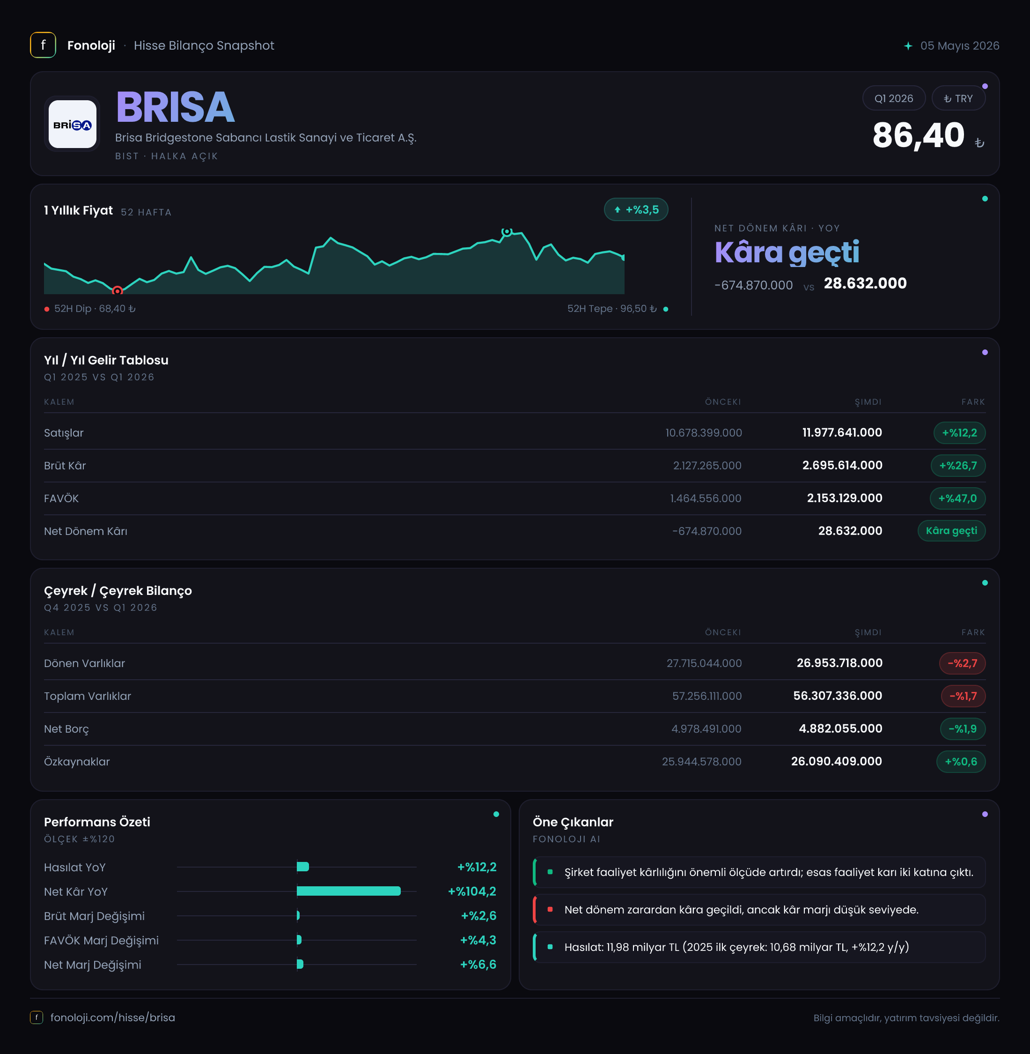
Task: Click the Brüt Kâr previous value 2.127.265.000
Action: [707, 466]
